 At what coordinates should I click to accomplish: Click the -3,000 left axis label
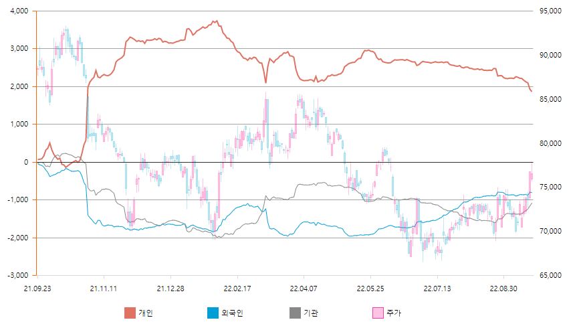tap(16, 275)
